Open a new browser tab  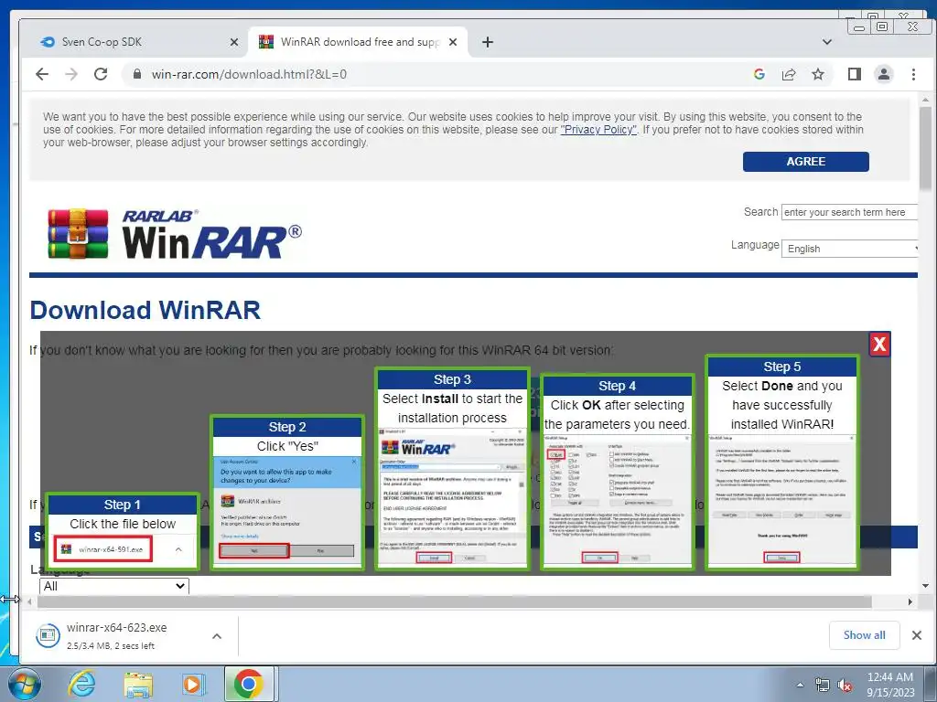[x=488, y=42]
